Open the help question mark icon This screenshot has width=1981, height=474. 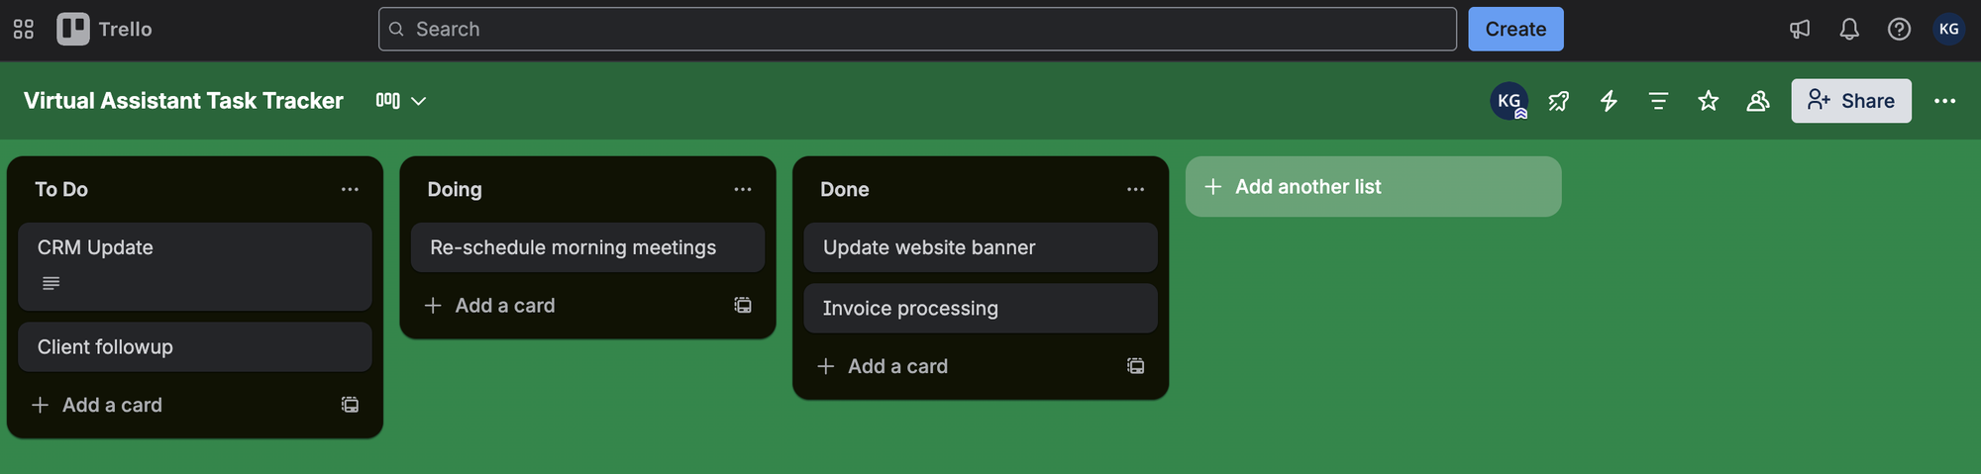coord(1899,30)
